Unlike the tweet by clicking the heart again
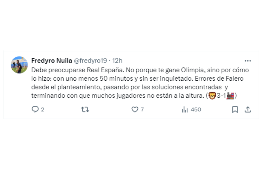Image resolution: width=268 pixels, height=178 pixels. click(134, 110)
